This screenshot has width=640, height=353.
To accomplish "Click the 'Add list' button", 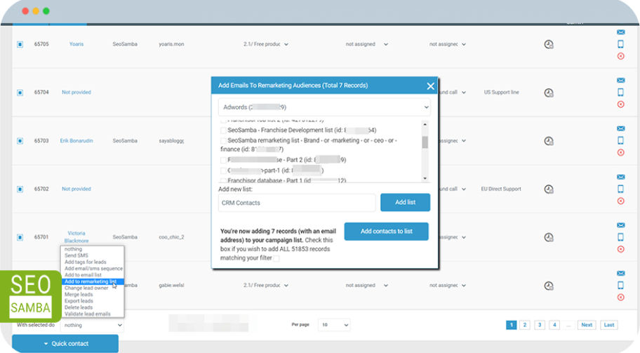I will point(405,202).
